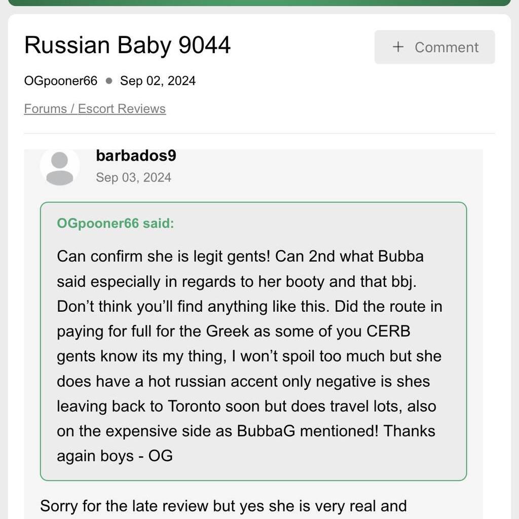Click the comment date Sep 03, 2024
519x519 pixels.
pyautogui.click(x=134, y=177)
